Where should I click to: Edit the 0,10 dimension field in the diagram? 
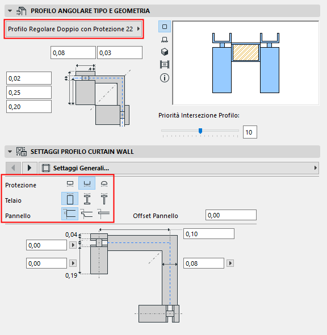(x=209, y=234)
